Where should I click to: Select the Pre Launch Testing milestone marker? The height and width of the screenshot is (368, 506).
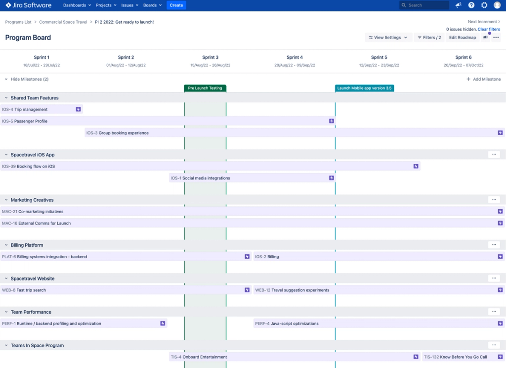click(205, 89)
